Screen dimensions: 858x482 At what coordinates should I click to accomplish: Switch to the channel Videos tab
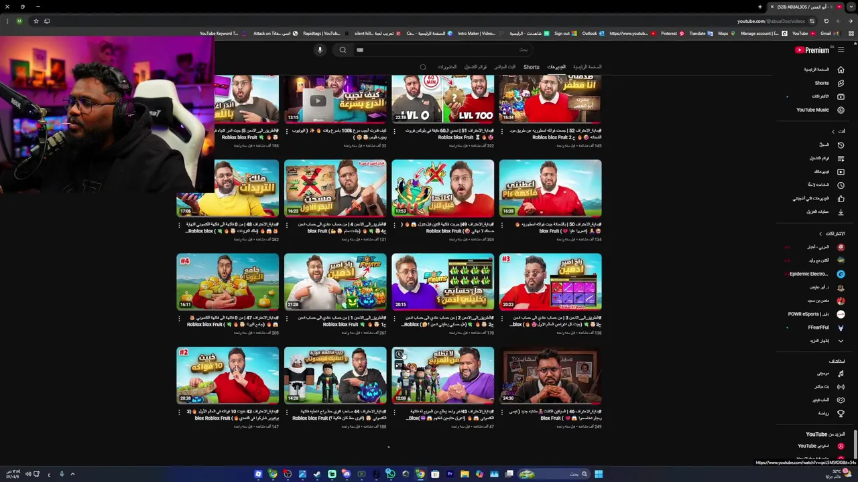coord(556,67)
